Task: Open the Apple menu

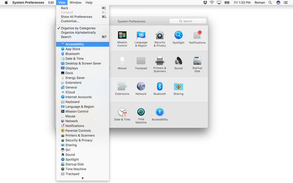Action: coord(6,3)
